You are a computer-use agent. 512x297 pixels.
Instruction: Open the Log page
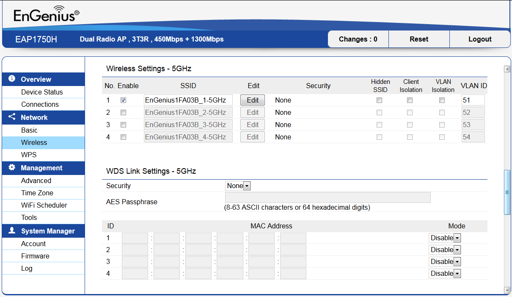click(27, 268)
